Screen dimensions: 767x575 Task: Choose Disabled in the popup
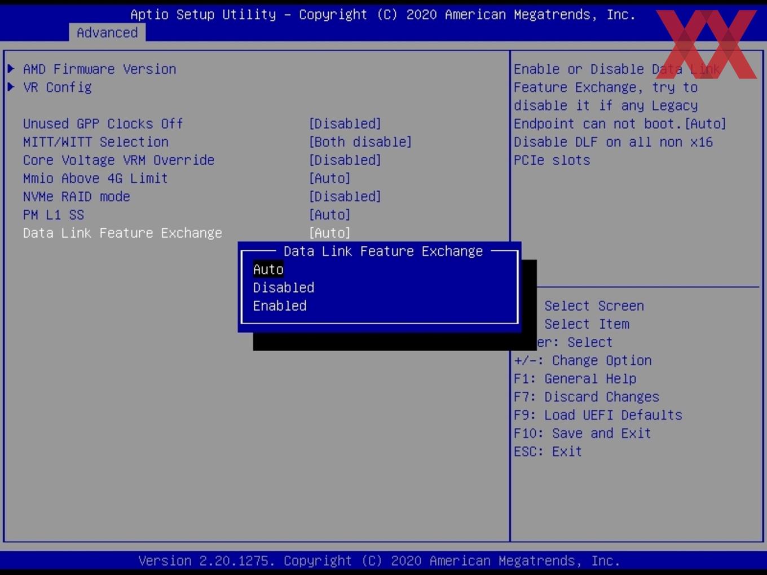284,287
